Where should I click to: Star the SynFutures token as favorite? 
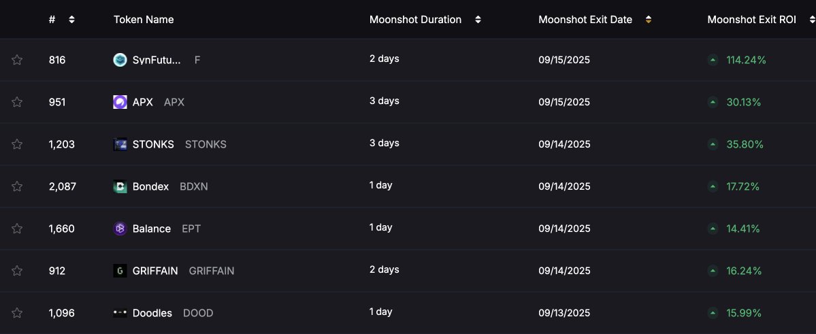(x=16, y=60)
